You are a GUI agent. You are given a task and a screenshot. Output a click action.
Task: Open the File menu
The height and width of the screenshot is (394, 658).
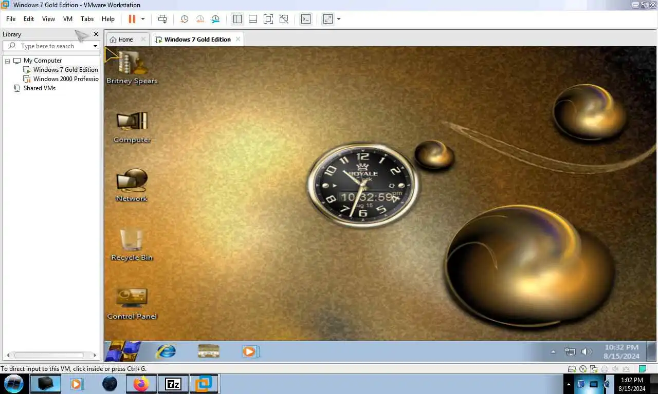click(x=11, y=19)
